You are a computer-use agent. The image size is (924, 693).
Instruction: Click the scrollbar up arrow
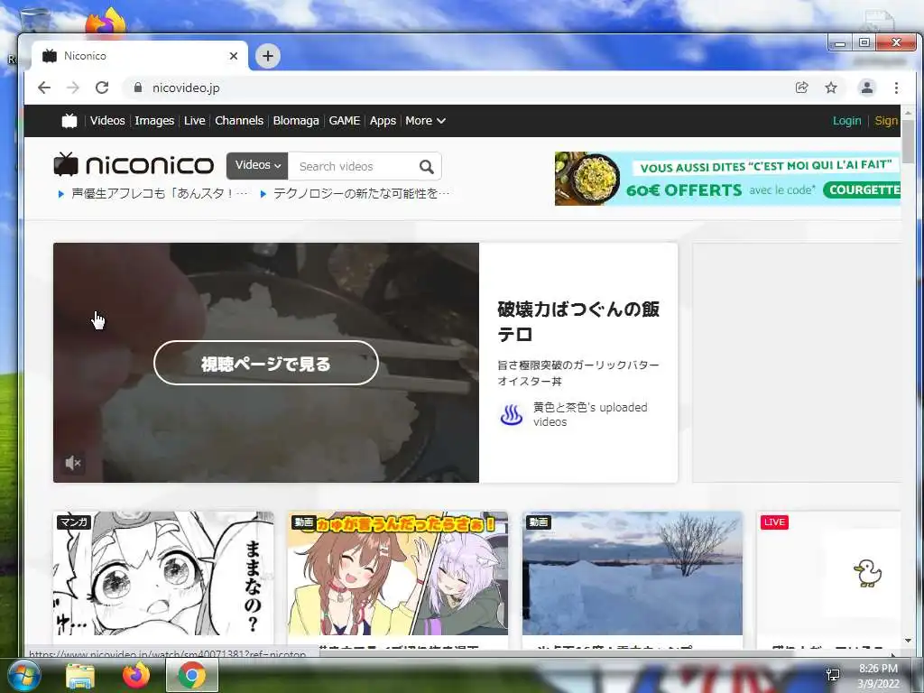coord(908,112)
